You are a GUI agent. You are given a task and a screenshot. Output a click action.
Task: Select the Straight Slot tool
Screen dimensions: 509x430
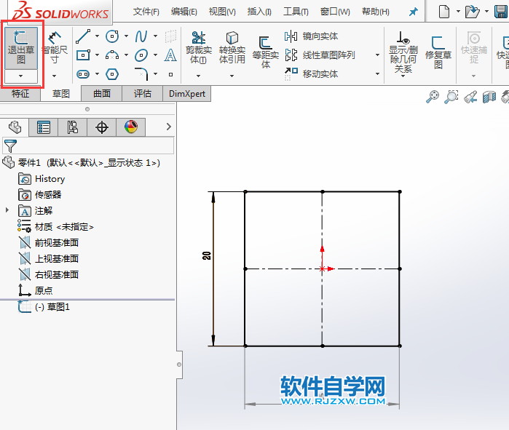pyautogui.click(x=83, y=74)
